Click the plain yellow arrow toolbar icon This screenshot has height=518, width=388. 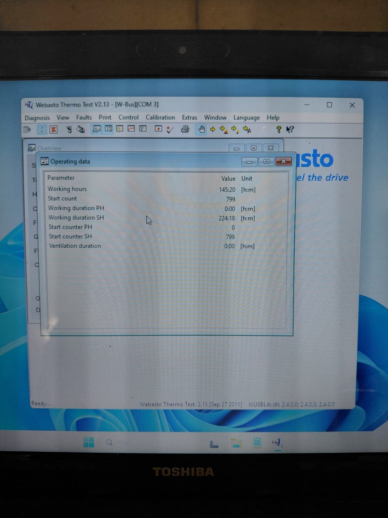pos(213,129)
